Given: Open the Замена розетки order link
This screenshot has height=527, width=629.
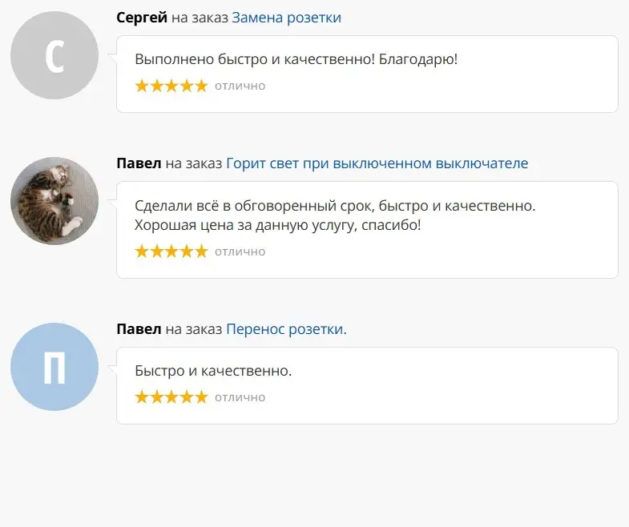Looking at the screenshot, I should (x=286, y=18).
